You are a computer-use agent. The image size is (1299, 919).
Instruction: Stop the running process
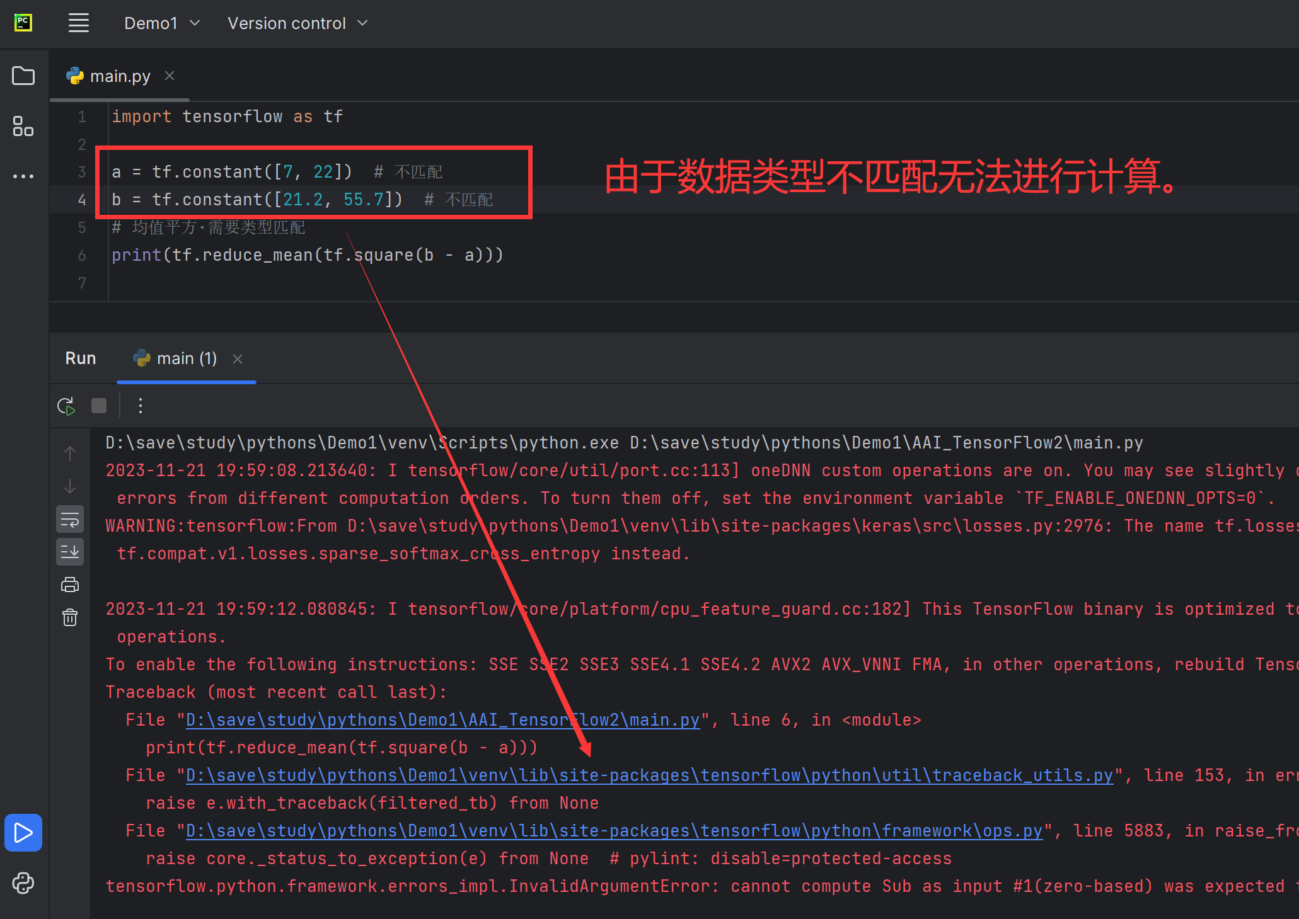click(99, 406)
